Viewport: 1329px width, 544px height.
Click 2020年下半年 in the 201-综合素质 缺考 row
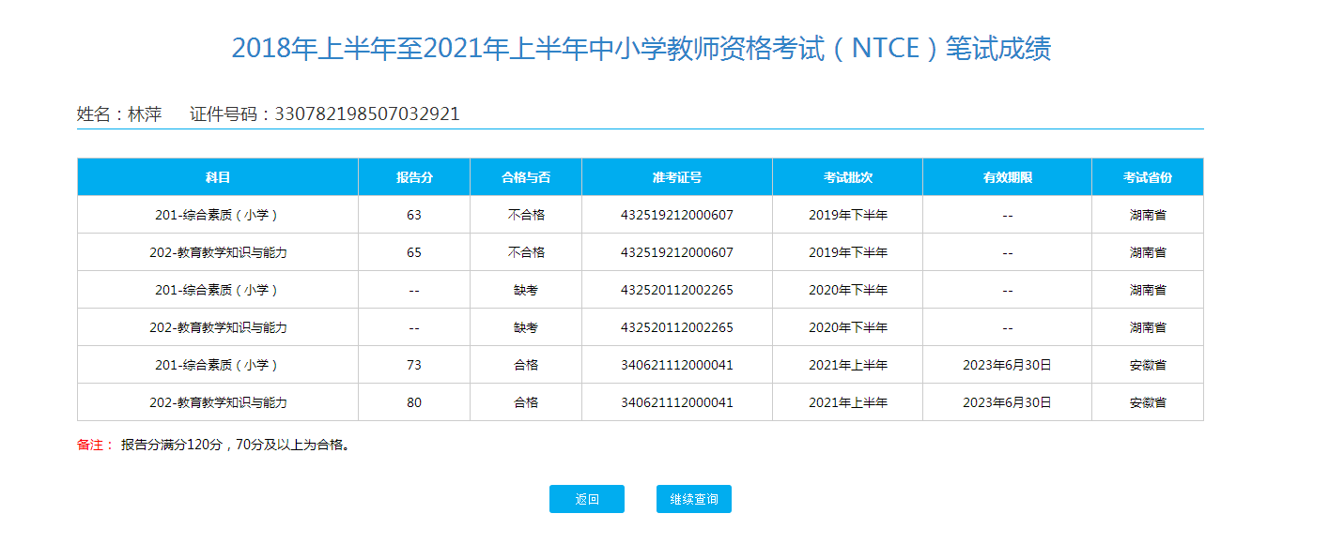[x=848, y=290]
